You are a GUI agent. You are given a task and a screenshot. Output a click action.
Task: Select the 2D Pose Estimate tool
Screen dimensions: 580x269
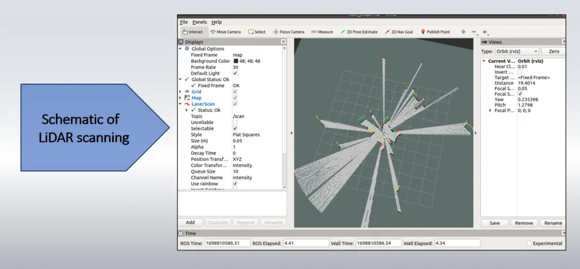[x=359, y=32]
